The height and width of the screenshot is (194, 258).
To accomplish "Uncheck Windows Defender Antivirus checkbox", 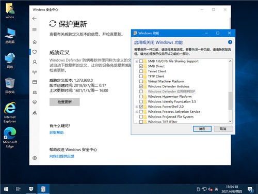I will (x=141, y=86).
